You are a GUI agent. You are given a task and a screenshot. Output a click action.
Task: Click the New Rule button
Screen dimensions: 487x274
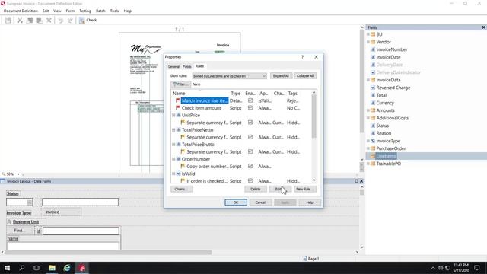[x=305, y=189]
